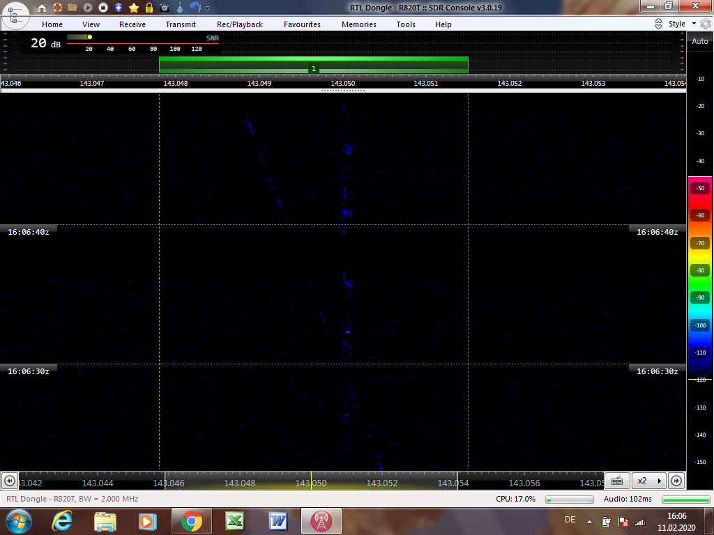Open the Memories ribbon tab
This screenshot has height=535, width=714.
point(359,24)
